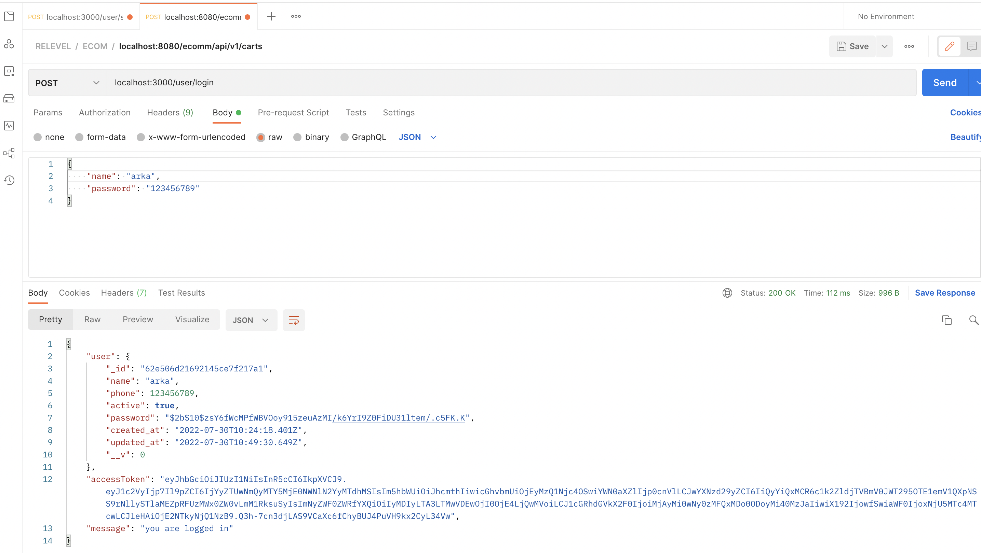Switch to the localhost:3000/user request tab
The width and height of the screenshot is (981, 553).
click(81, 17)
